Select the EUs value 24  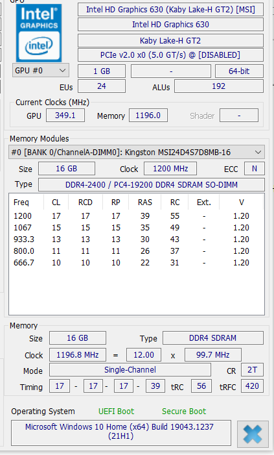102,86
